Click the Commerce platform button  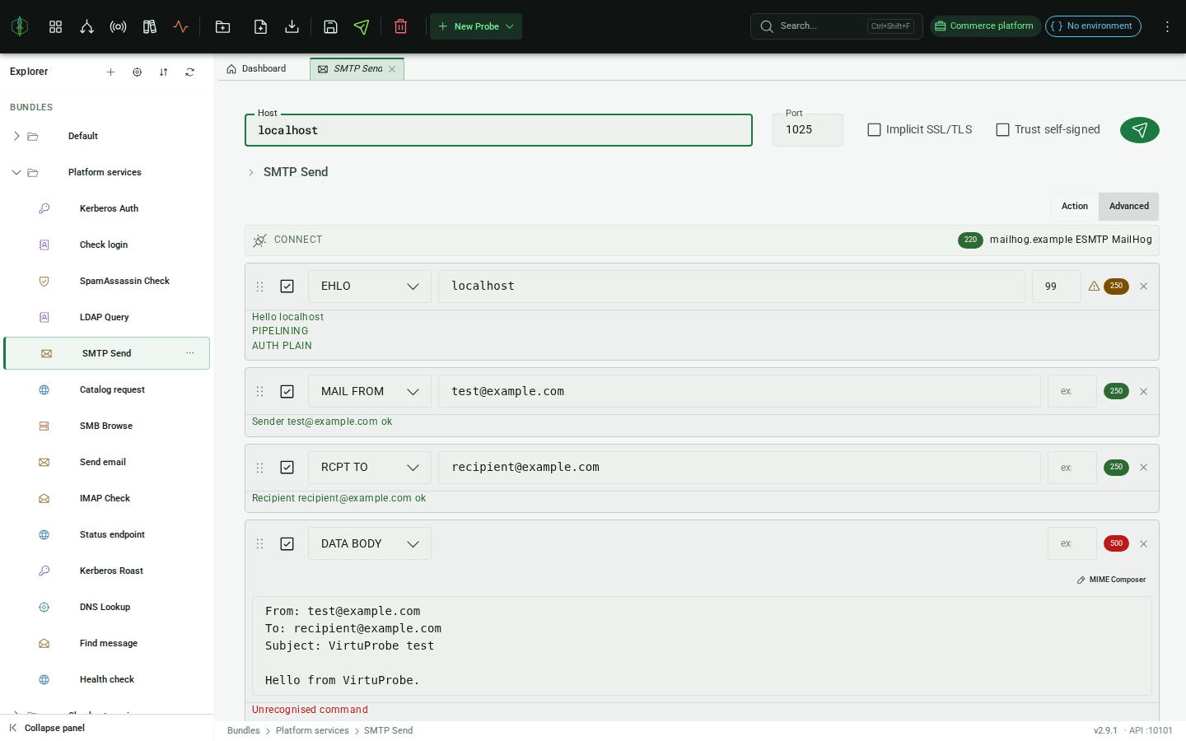pos(985,26)
